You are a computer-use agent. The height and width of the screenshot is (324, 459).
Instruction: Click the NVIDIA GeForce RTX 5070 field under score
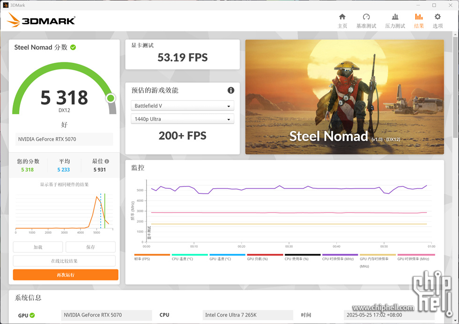coord(64,140)
